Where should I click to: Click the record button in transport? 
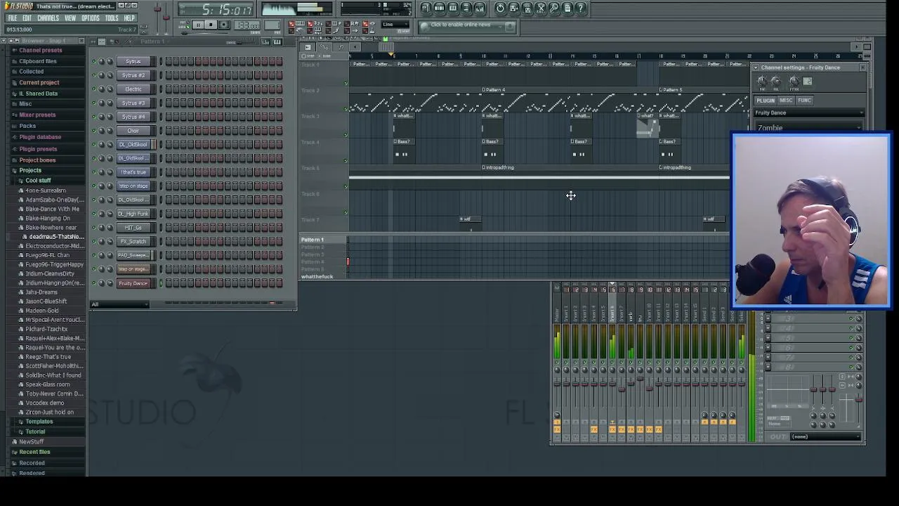223,25
